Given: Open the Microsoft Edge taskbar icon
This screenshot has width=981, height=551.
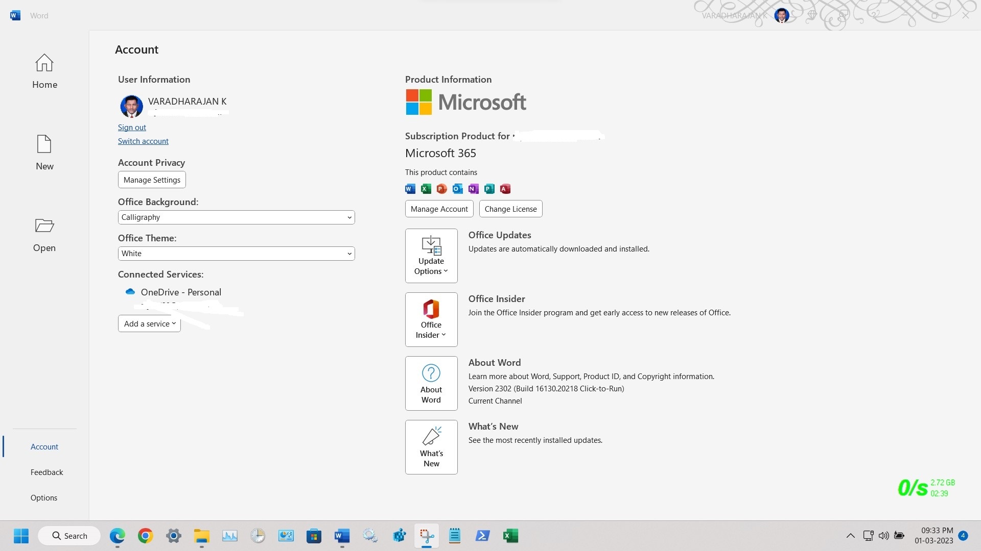Looking at the screenshot, I should pos(117,536).
